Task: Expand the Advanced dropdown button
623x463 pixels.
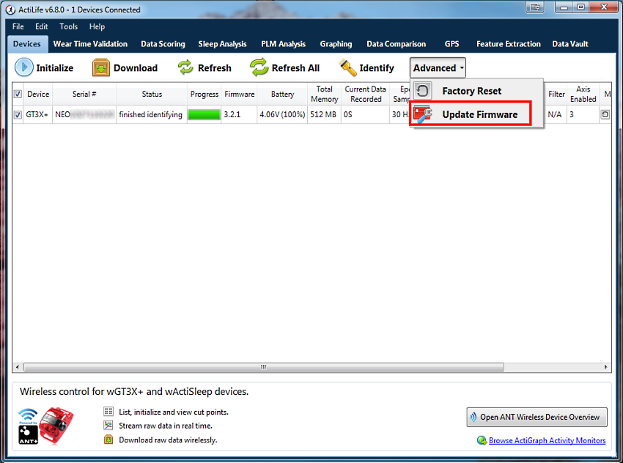Action: coord(438,68)
